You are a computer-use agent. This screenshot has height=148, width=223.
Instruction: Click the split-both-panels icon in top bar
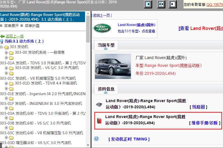click(161, 4)
